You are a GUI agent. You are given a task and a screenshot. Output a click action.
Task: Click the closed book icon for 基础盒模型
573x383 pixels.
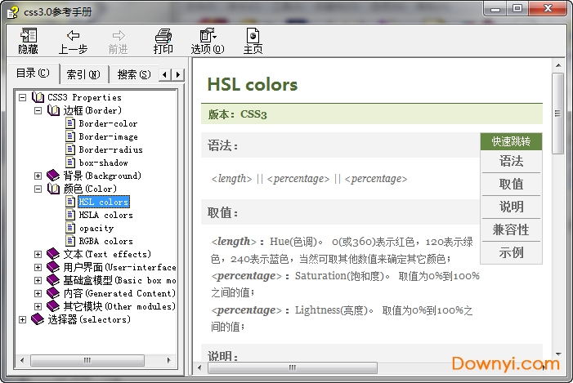pyautogui.click(x=53, y=280)
